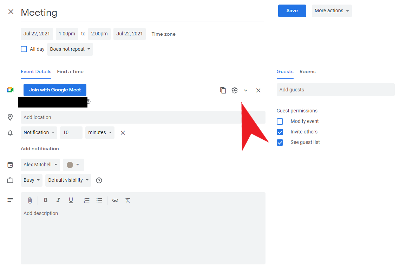Screen dimensions: 413x277
Task: Remove formatting from description text
Action: click(127, 200)
